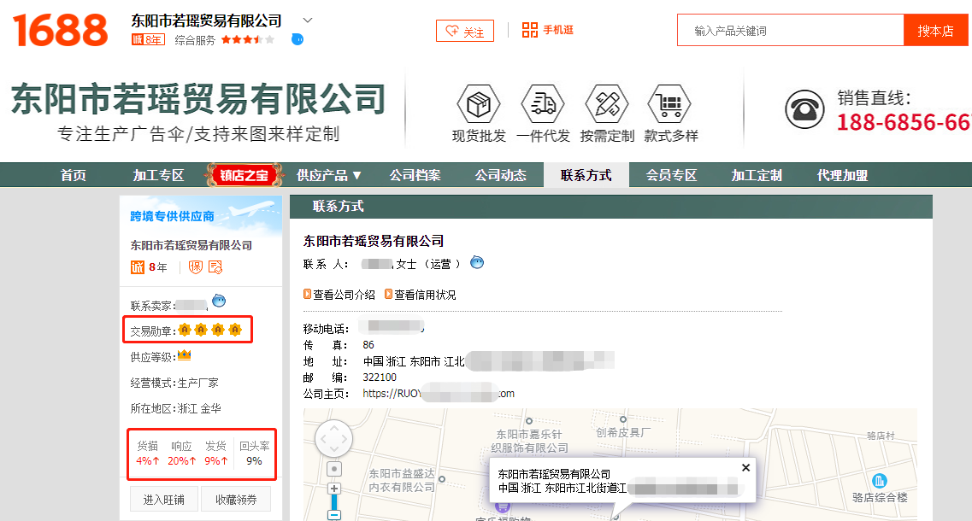The image size is (972, 521).
Task: Click the postal code 322100
Action: (x=380, y=378)
